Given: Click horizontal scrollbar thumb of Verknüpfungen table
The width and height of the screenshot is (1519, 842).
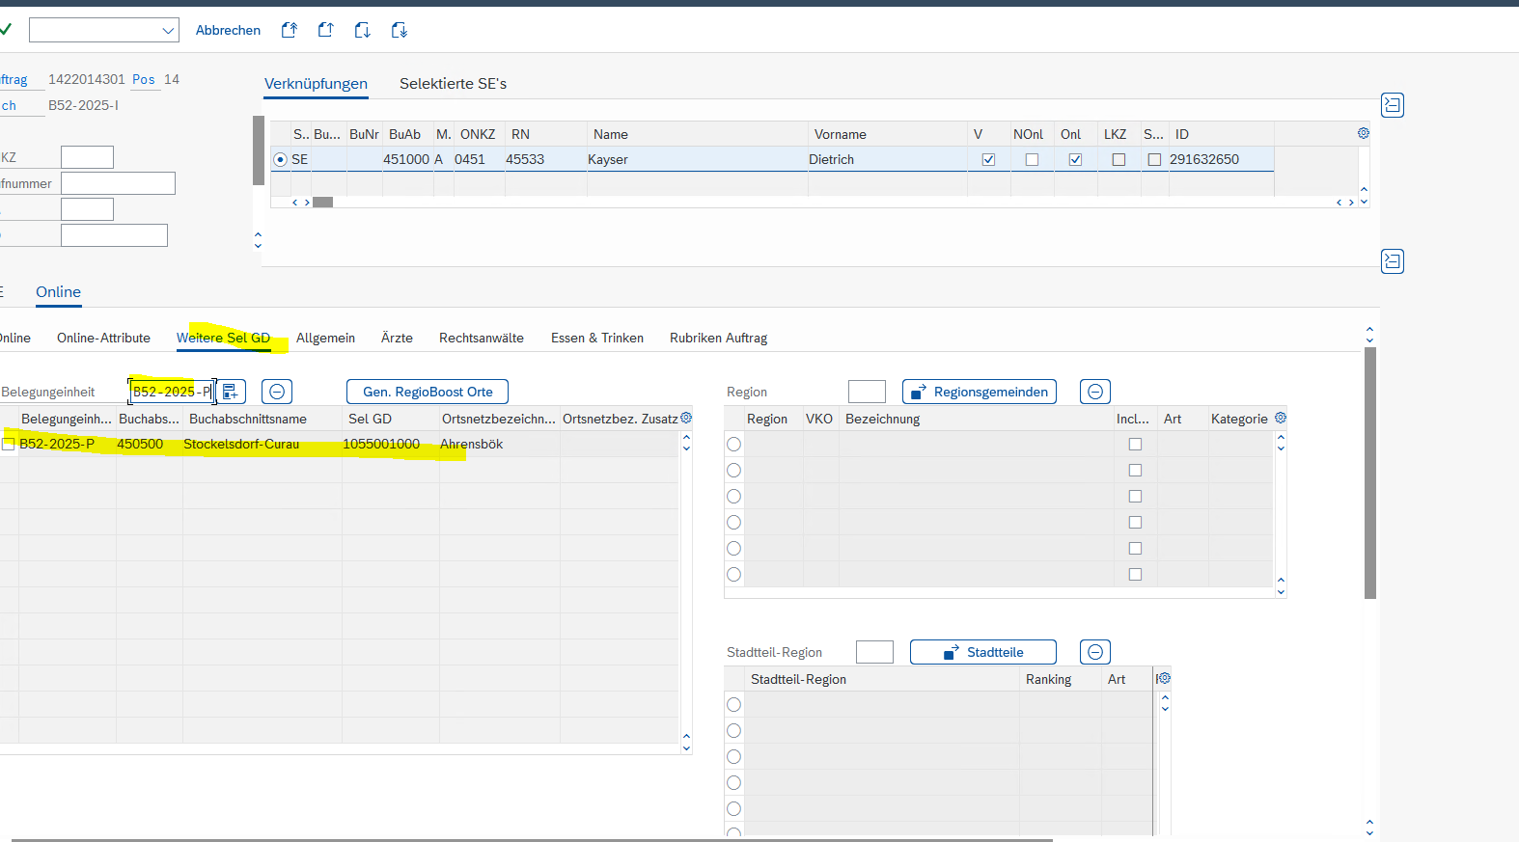Looking at the screenshot, I should (x=322, y=203).
